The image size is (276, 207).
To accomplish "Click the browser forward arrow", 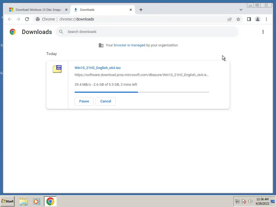I will click(x=18, y=19).
